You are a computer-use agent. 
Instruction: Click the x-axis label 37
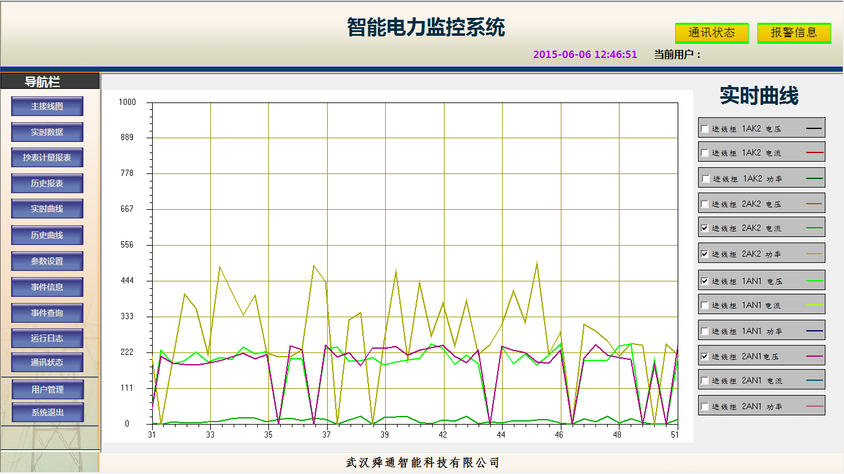tap(326, 435)
